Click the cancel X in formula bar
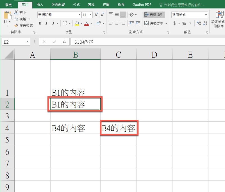225x192 pixels. coord(44,42)
